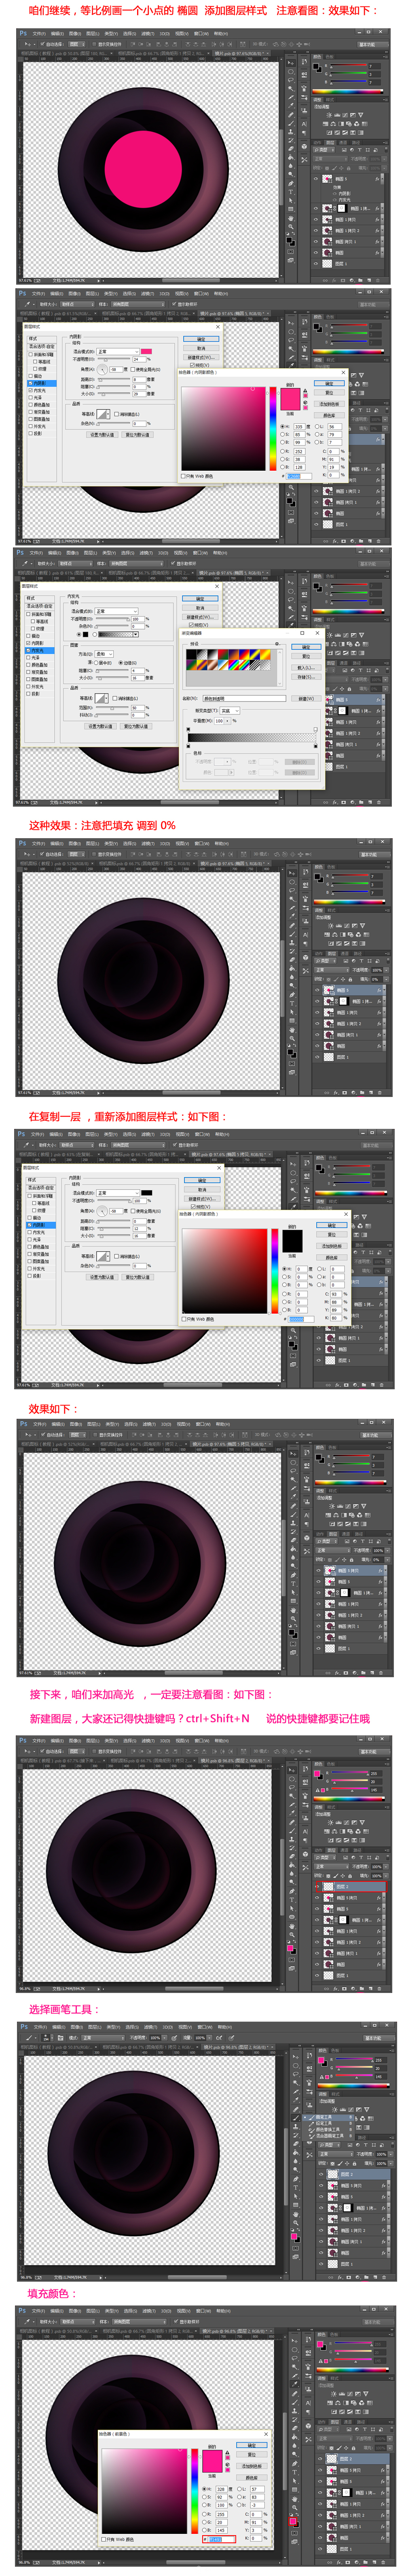Click 确定 in the pink color picker dialog
Viewport: 406px width, 2576px height.
click(x=330, y=383)
